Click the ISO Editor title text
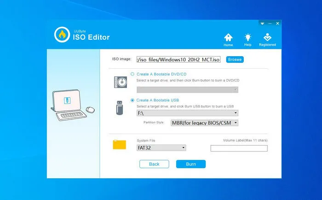The image size is (322, 200). (x=91, y=37)
